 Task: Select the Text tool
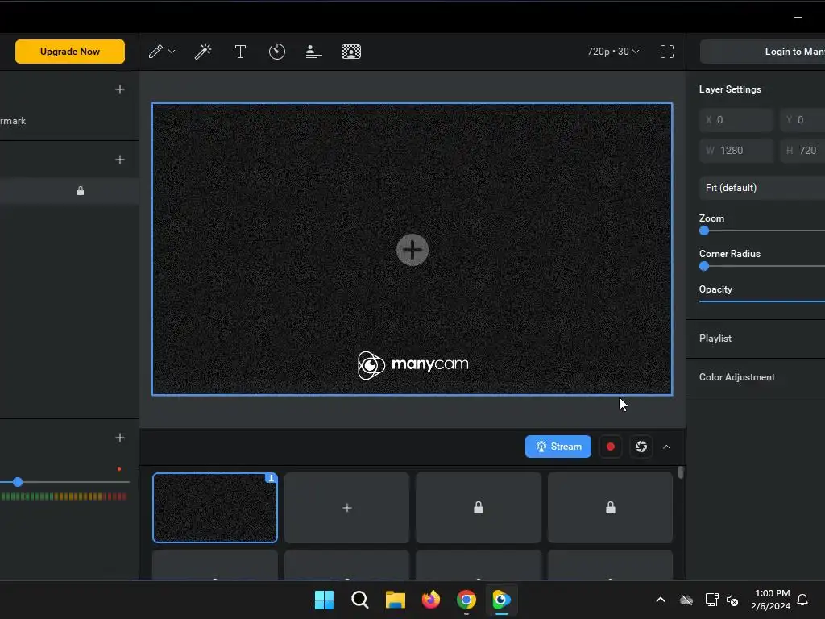[x=240, y=52]
